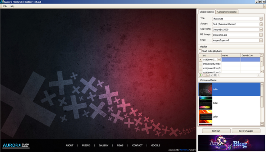Click the Refresh button
266x152 pixels.
[216, 131]
